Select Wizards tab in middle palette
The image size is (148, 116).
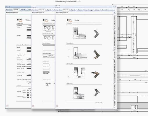coord(42,10)
